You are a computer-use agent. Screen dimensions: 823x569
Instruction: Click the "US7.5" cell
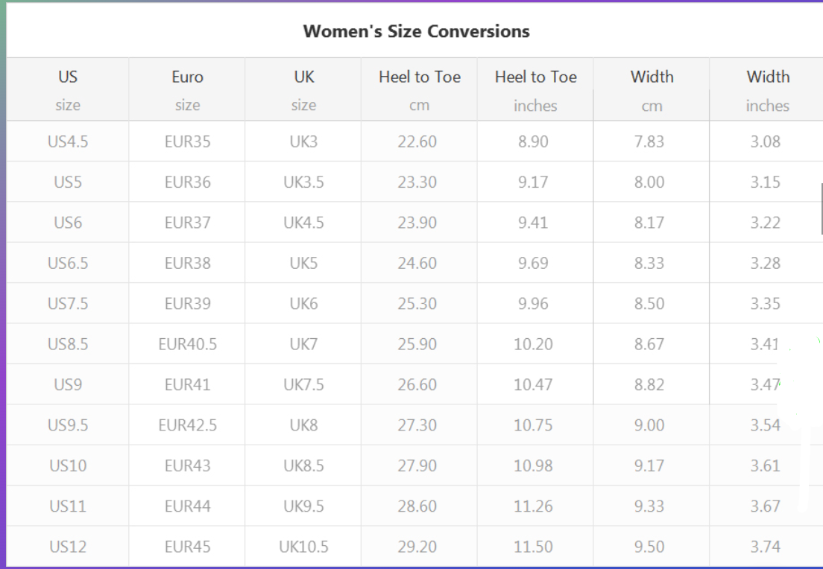pyautogui.click(x=68, y=304)
